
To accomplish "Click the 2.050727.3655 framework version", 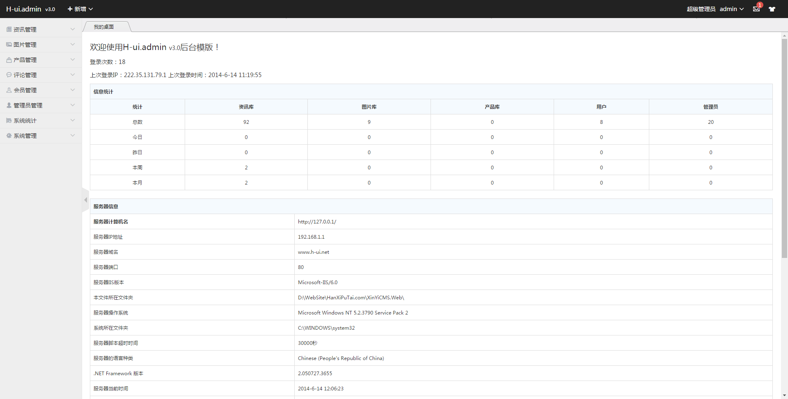I will click(x=315, y=374).
